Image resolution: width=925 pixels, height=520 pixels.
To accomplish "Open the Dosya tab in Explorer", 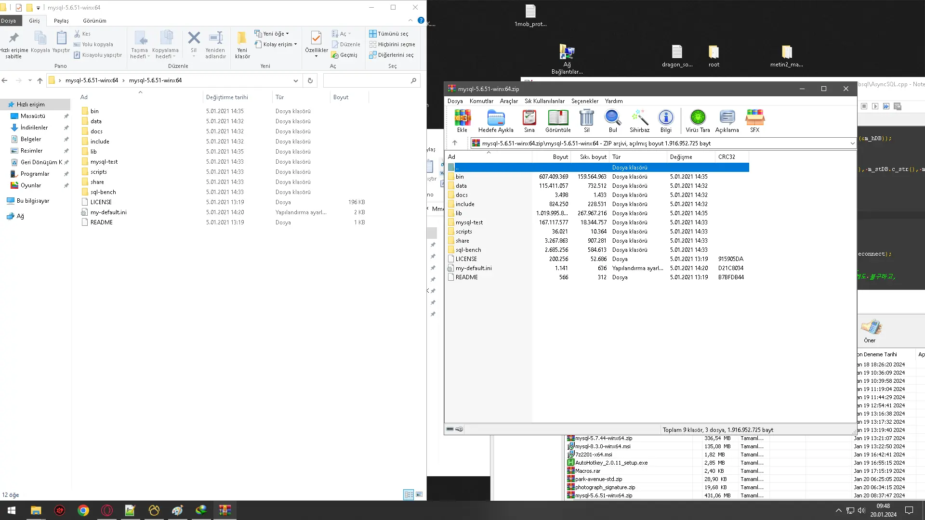I will [x=9, y=21].
